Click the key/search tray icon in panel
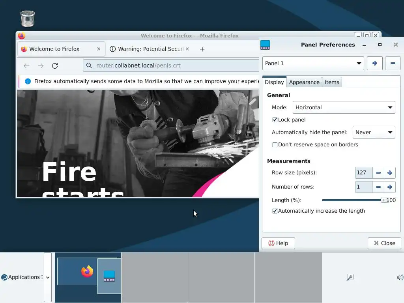Image resolution: width=404 pixels, height=303 pixels. (350, 277)
